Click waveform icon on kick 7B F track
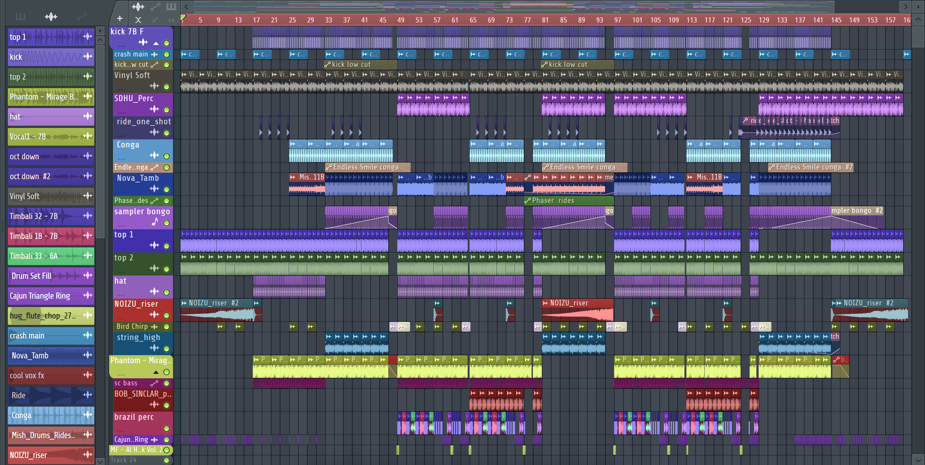The height and width of the screenshot is (465, 925). pos(143,43)
